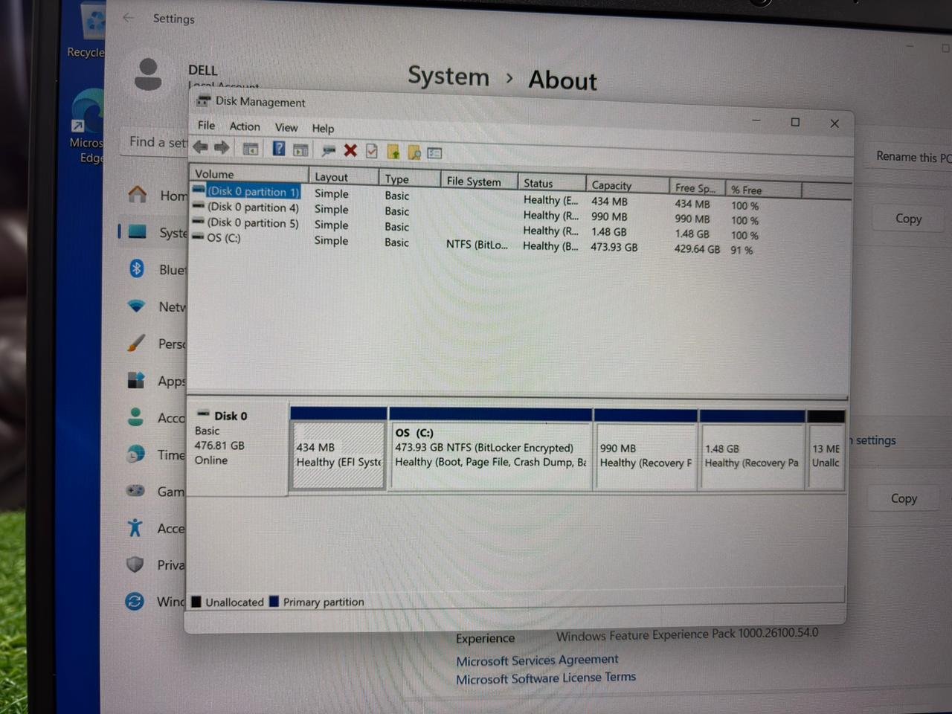Click the blue question mark Help icon

(278, 149)
